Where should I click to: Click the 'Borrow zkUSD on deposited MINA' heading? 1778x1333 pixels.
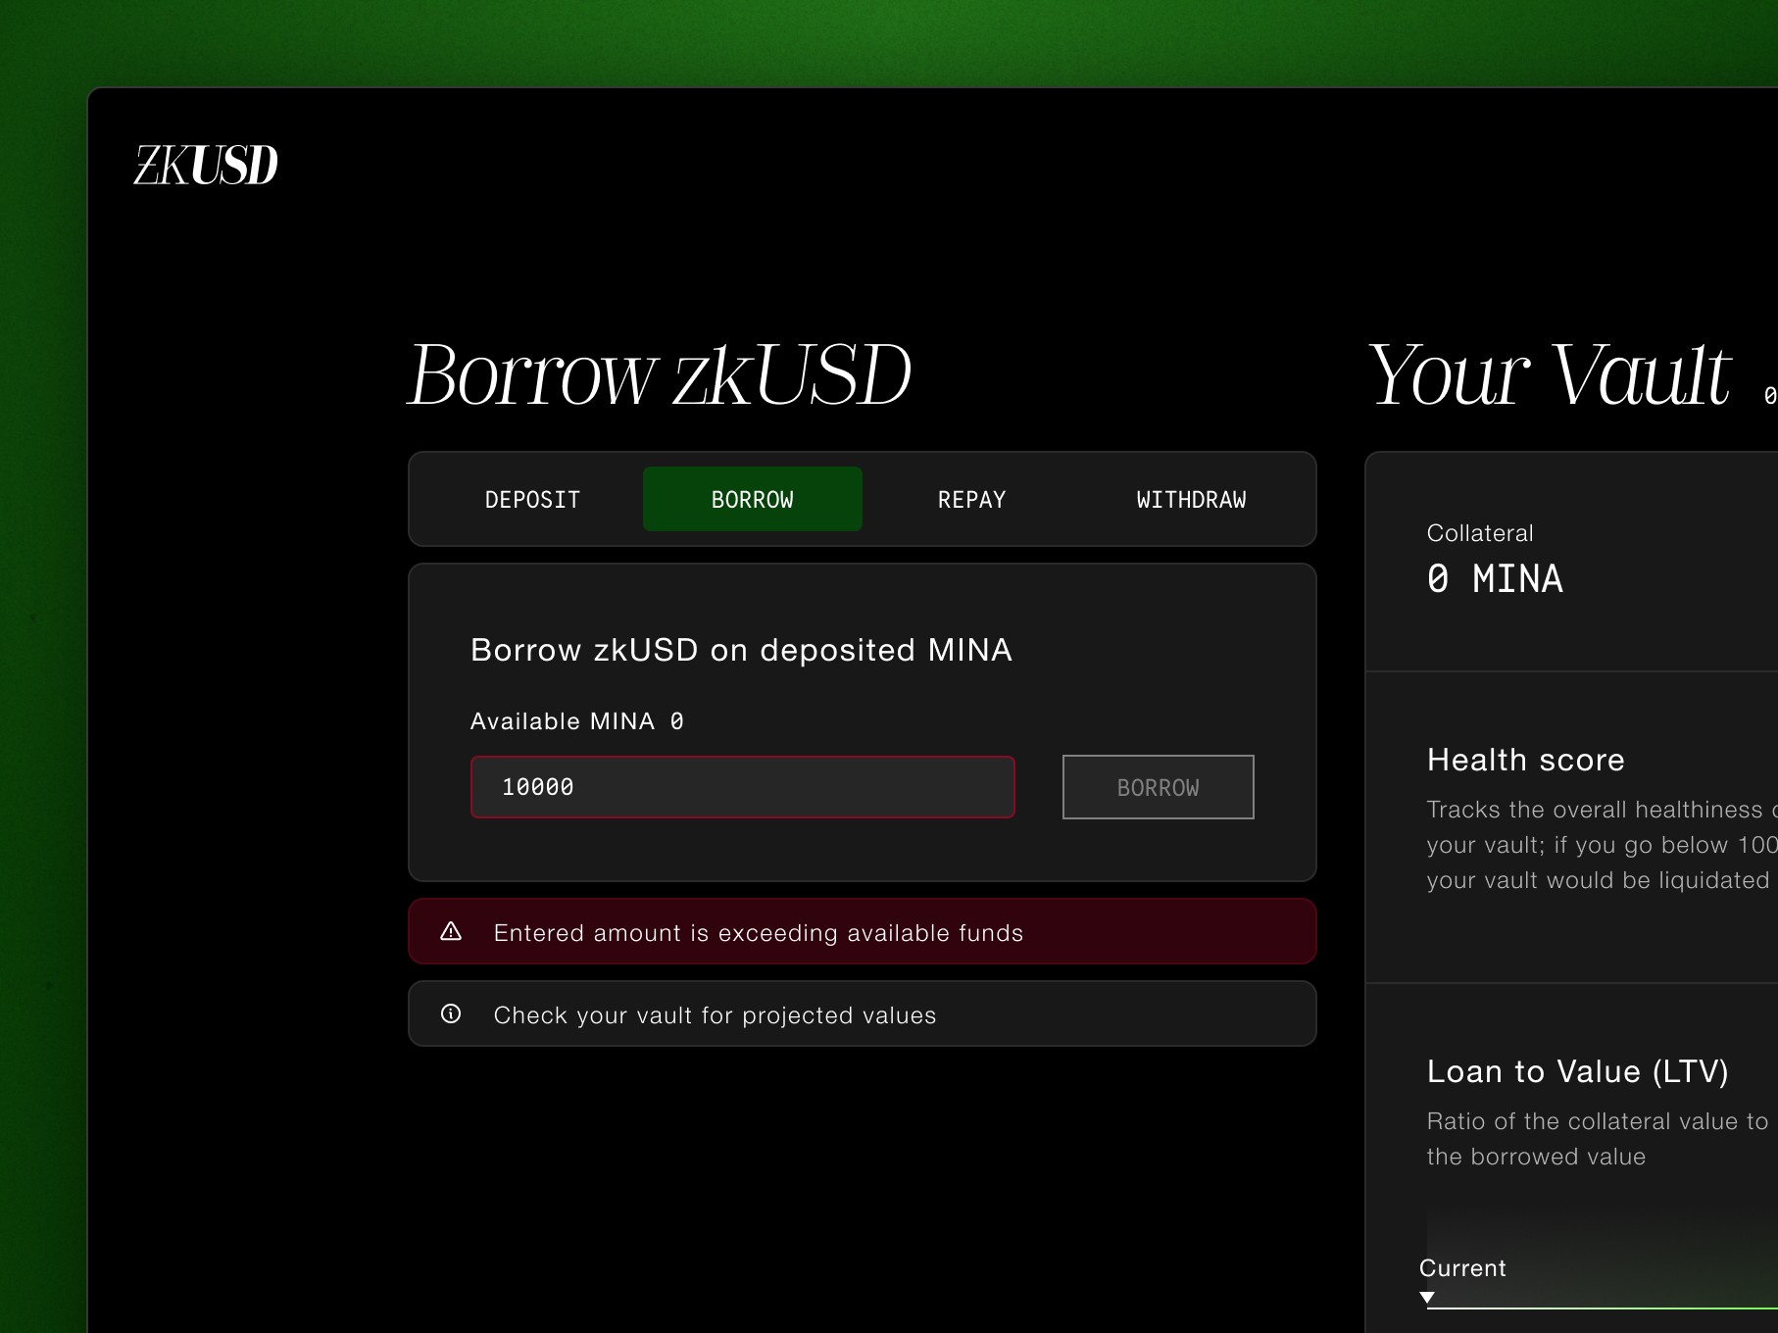click(x=741, y=650)
